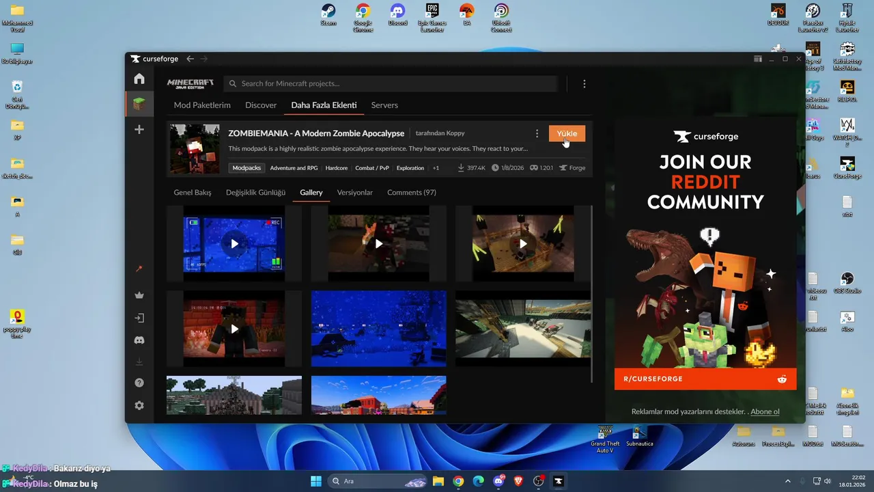The height and width of the screenshot is (492, 874).
Task: Click the Modpacks category tag
Action: click(246, 168)
